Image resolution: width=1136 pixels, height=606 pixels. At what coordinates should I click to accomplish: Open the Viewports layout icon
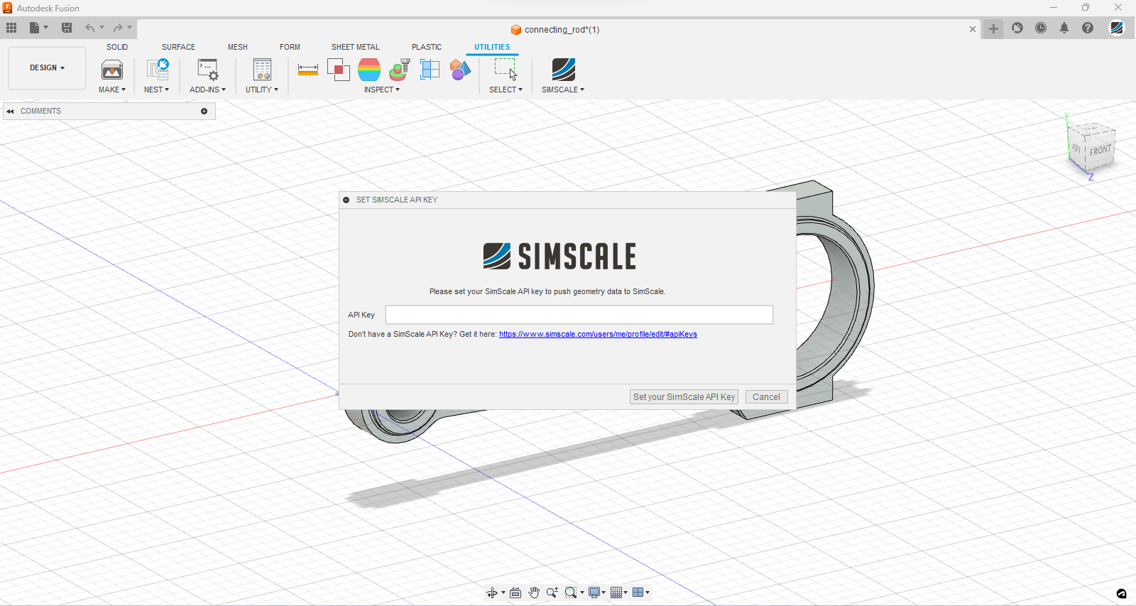(638, 593)
